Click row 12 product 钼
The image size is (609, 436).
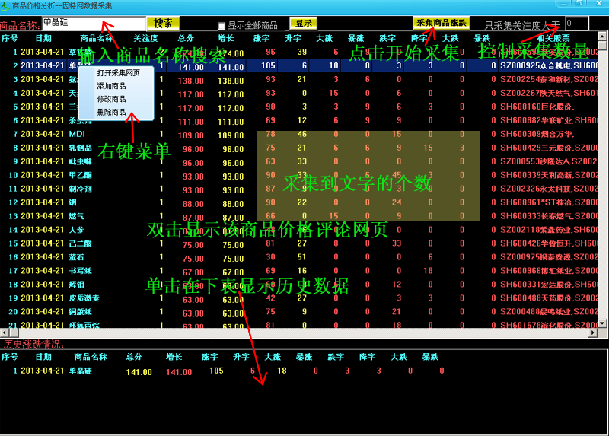(x=72, y=202)
